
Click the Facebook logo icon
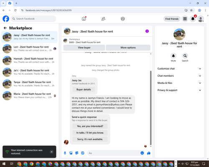(x=6, y=19)
